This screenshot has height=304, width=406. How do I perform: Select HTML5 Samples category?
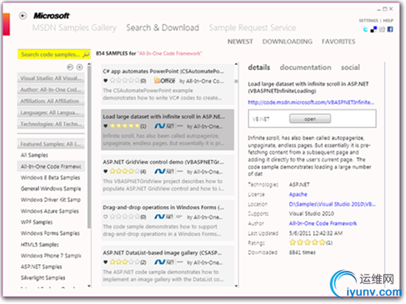(x=40, y=244)
